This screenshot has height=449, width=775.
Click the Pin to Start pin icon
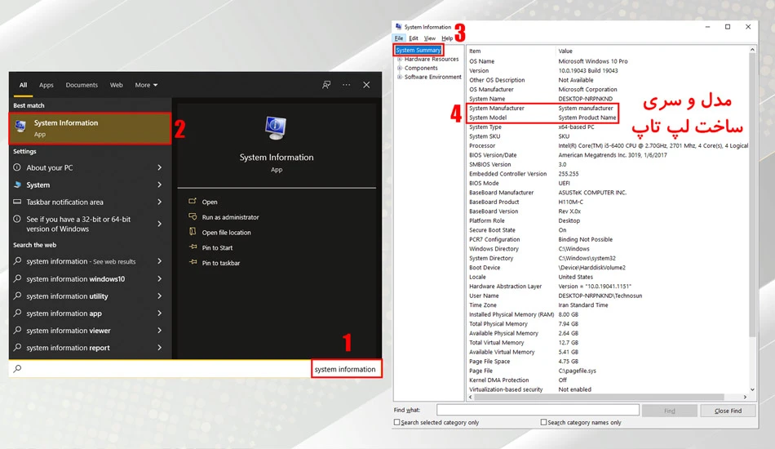(193, 247)
